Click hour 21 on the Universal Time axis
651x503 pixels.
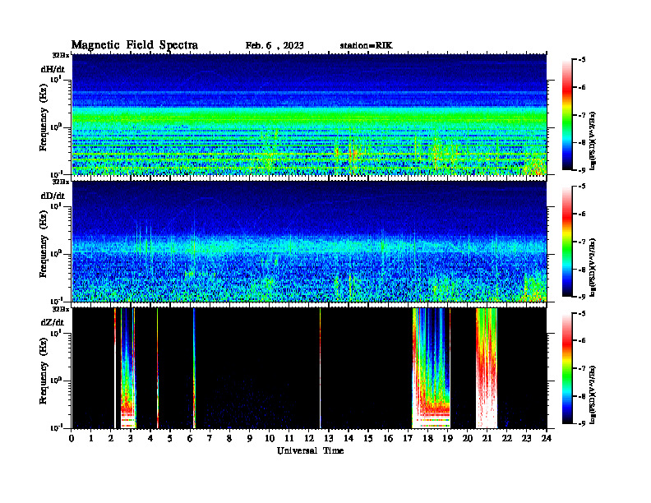(487, 438)
